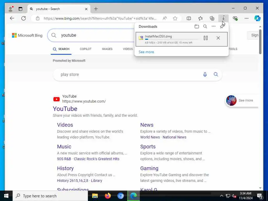
Task: Toggle split screen icon
Action: pyautogui.click(x=189, y=18)
